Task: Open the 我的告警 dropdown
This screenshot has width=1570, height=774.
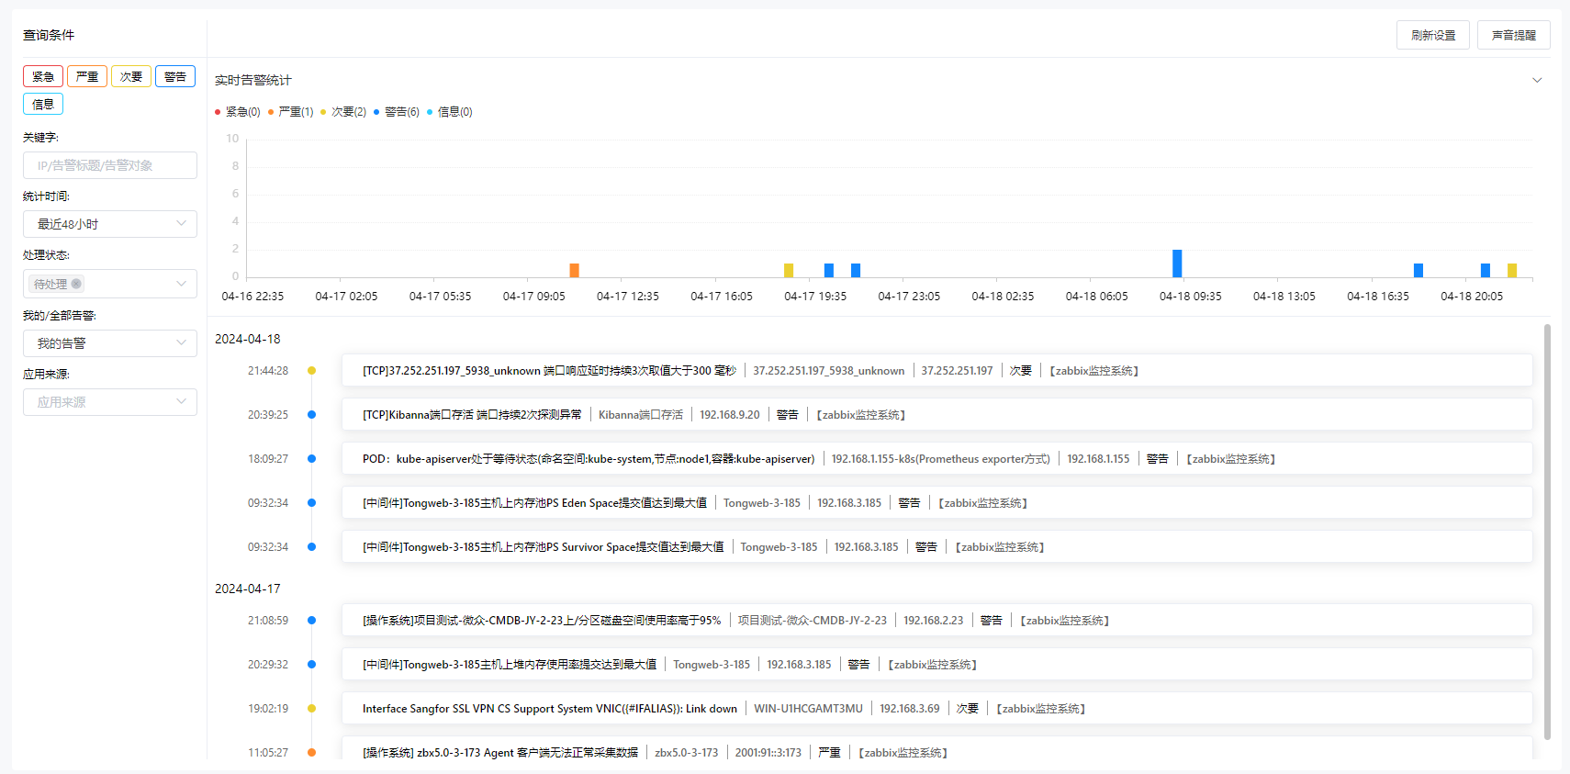Action: tap(110, 343)
